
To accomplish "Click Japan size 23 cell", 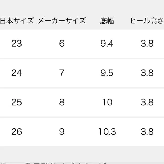I will [x=17, y=44].
